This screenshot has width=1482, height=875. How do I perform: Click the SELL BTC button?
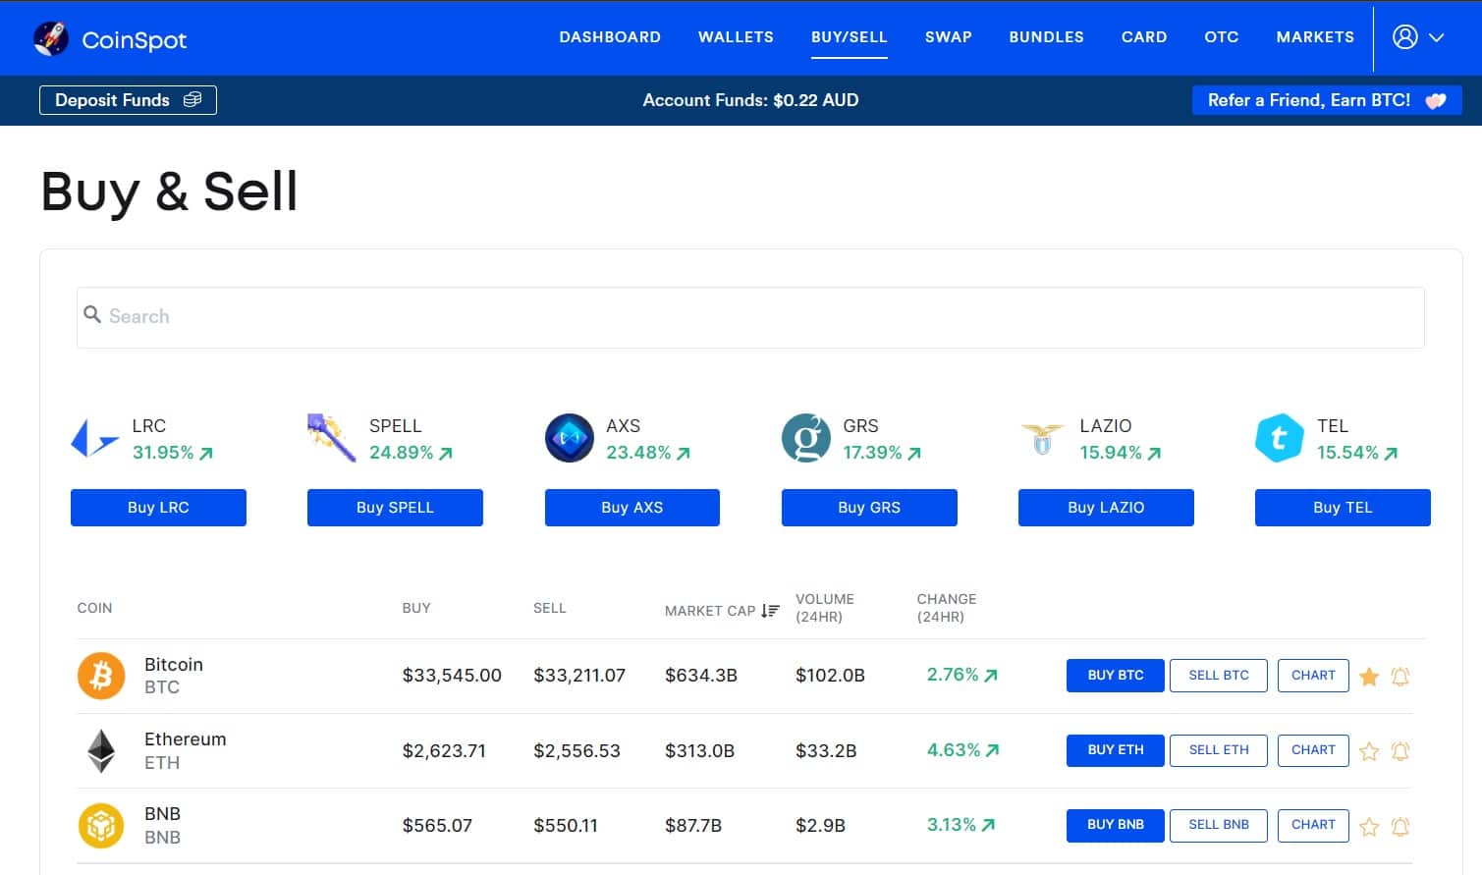coord(1219,676)
